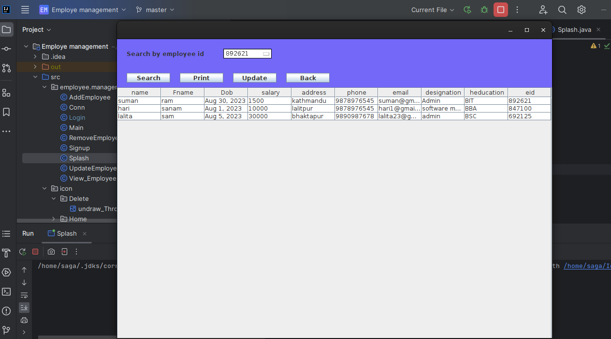
Task: Open the Structure tool window icon
Action: pyautogui.click(x=6, y=93)
